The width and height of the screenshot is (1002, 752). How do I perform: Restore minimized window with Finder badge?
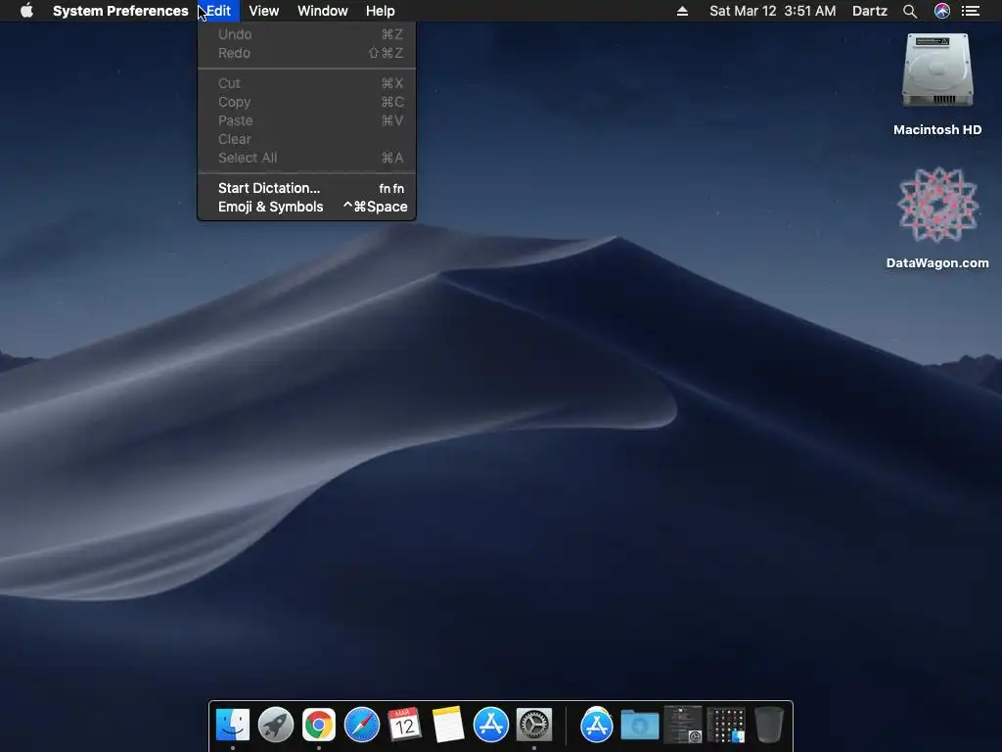pyautogui.click(x=727, y=726)
